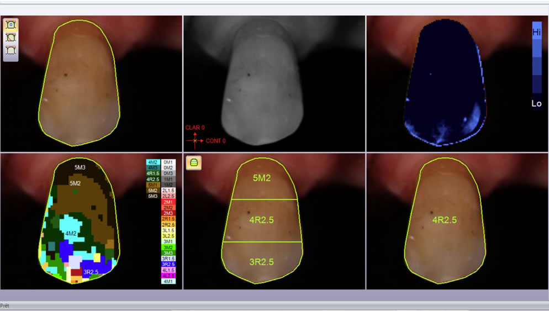
Task: Click the 5M2 cervical zone label
Action: (x=261, y=178)
